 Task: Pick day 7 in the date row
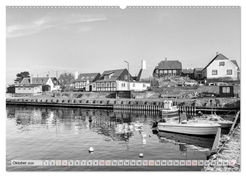pyautogui.click(x=83, y=163)
